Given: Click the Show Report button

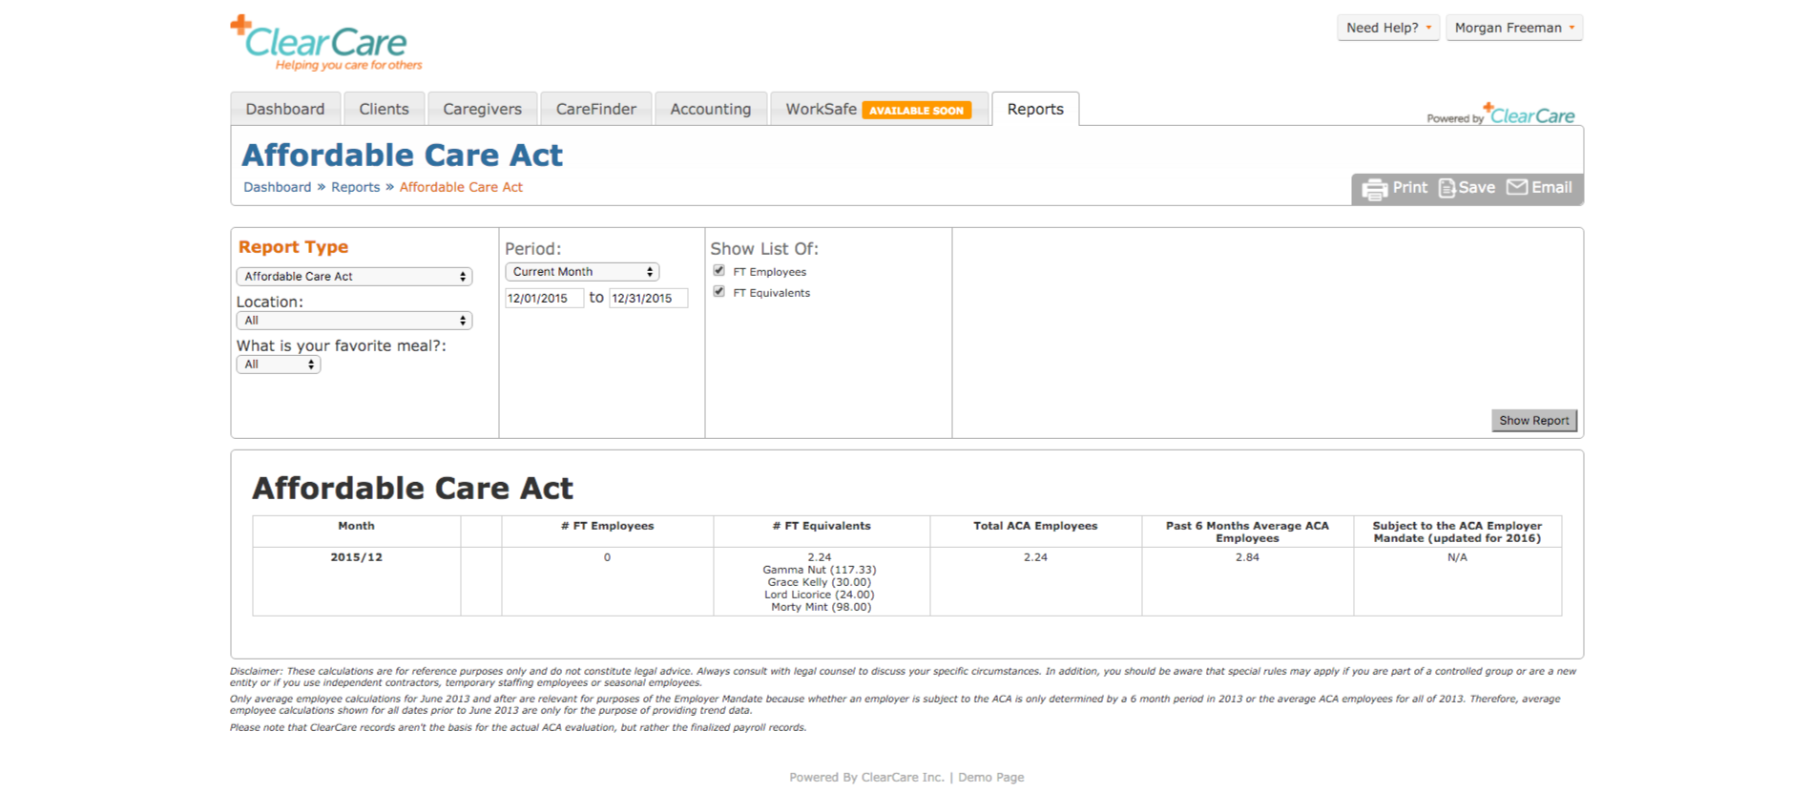Looking at the screenshot, I should point(1534,421).
